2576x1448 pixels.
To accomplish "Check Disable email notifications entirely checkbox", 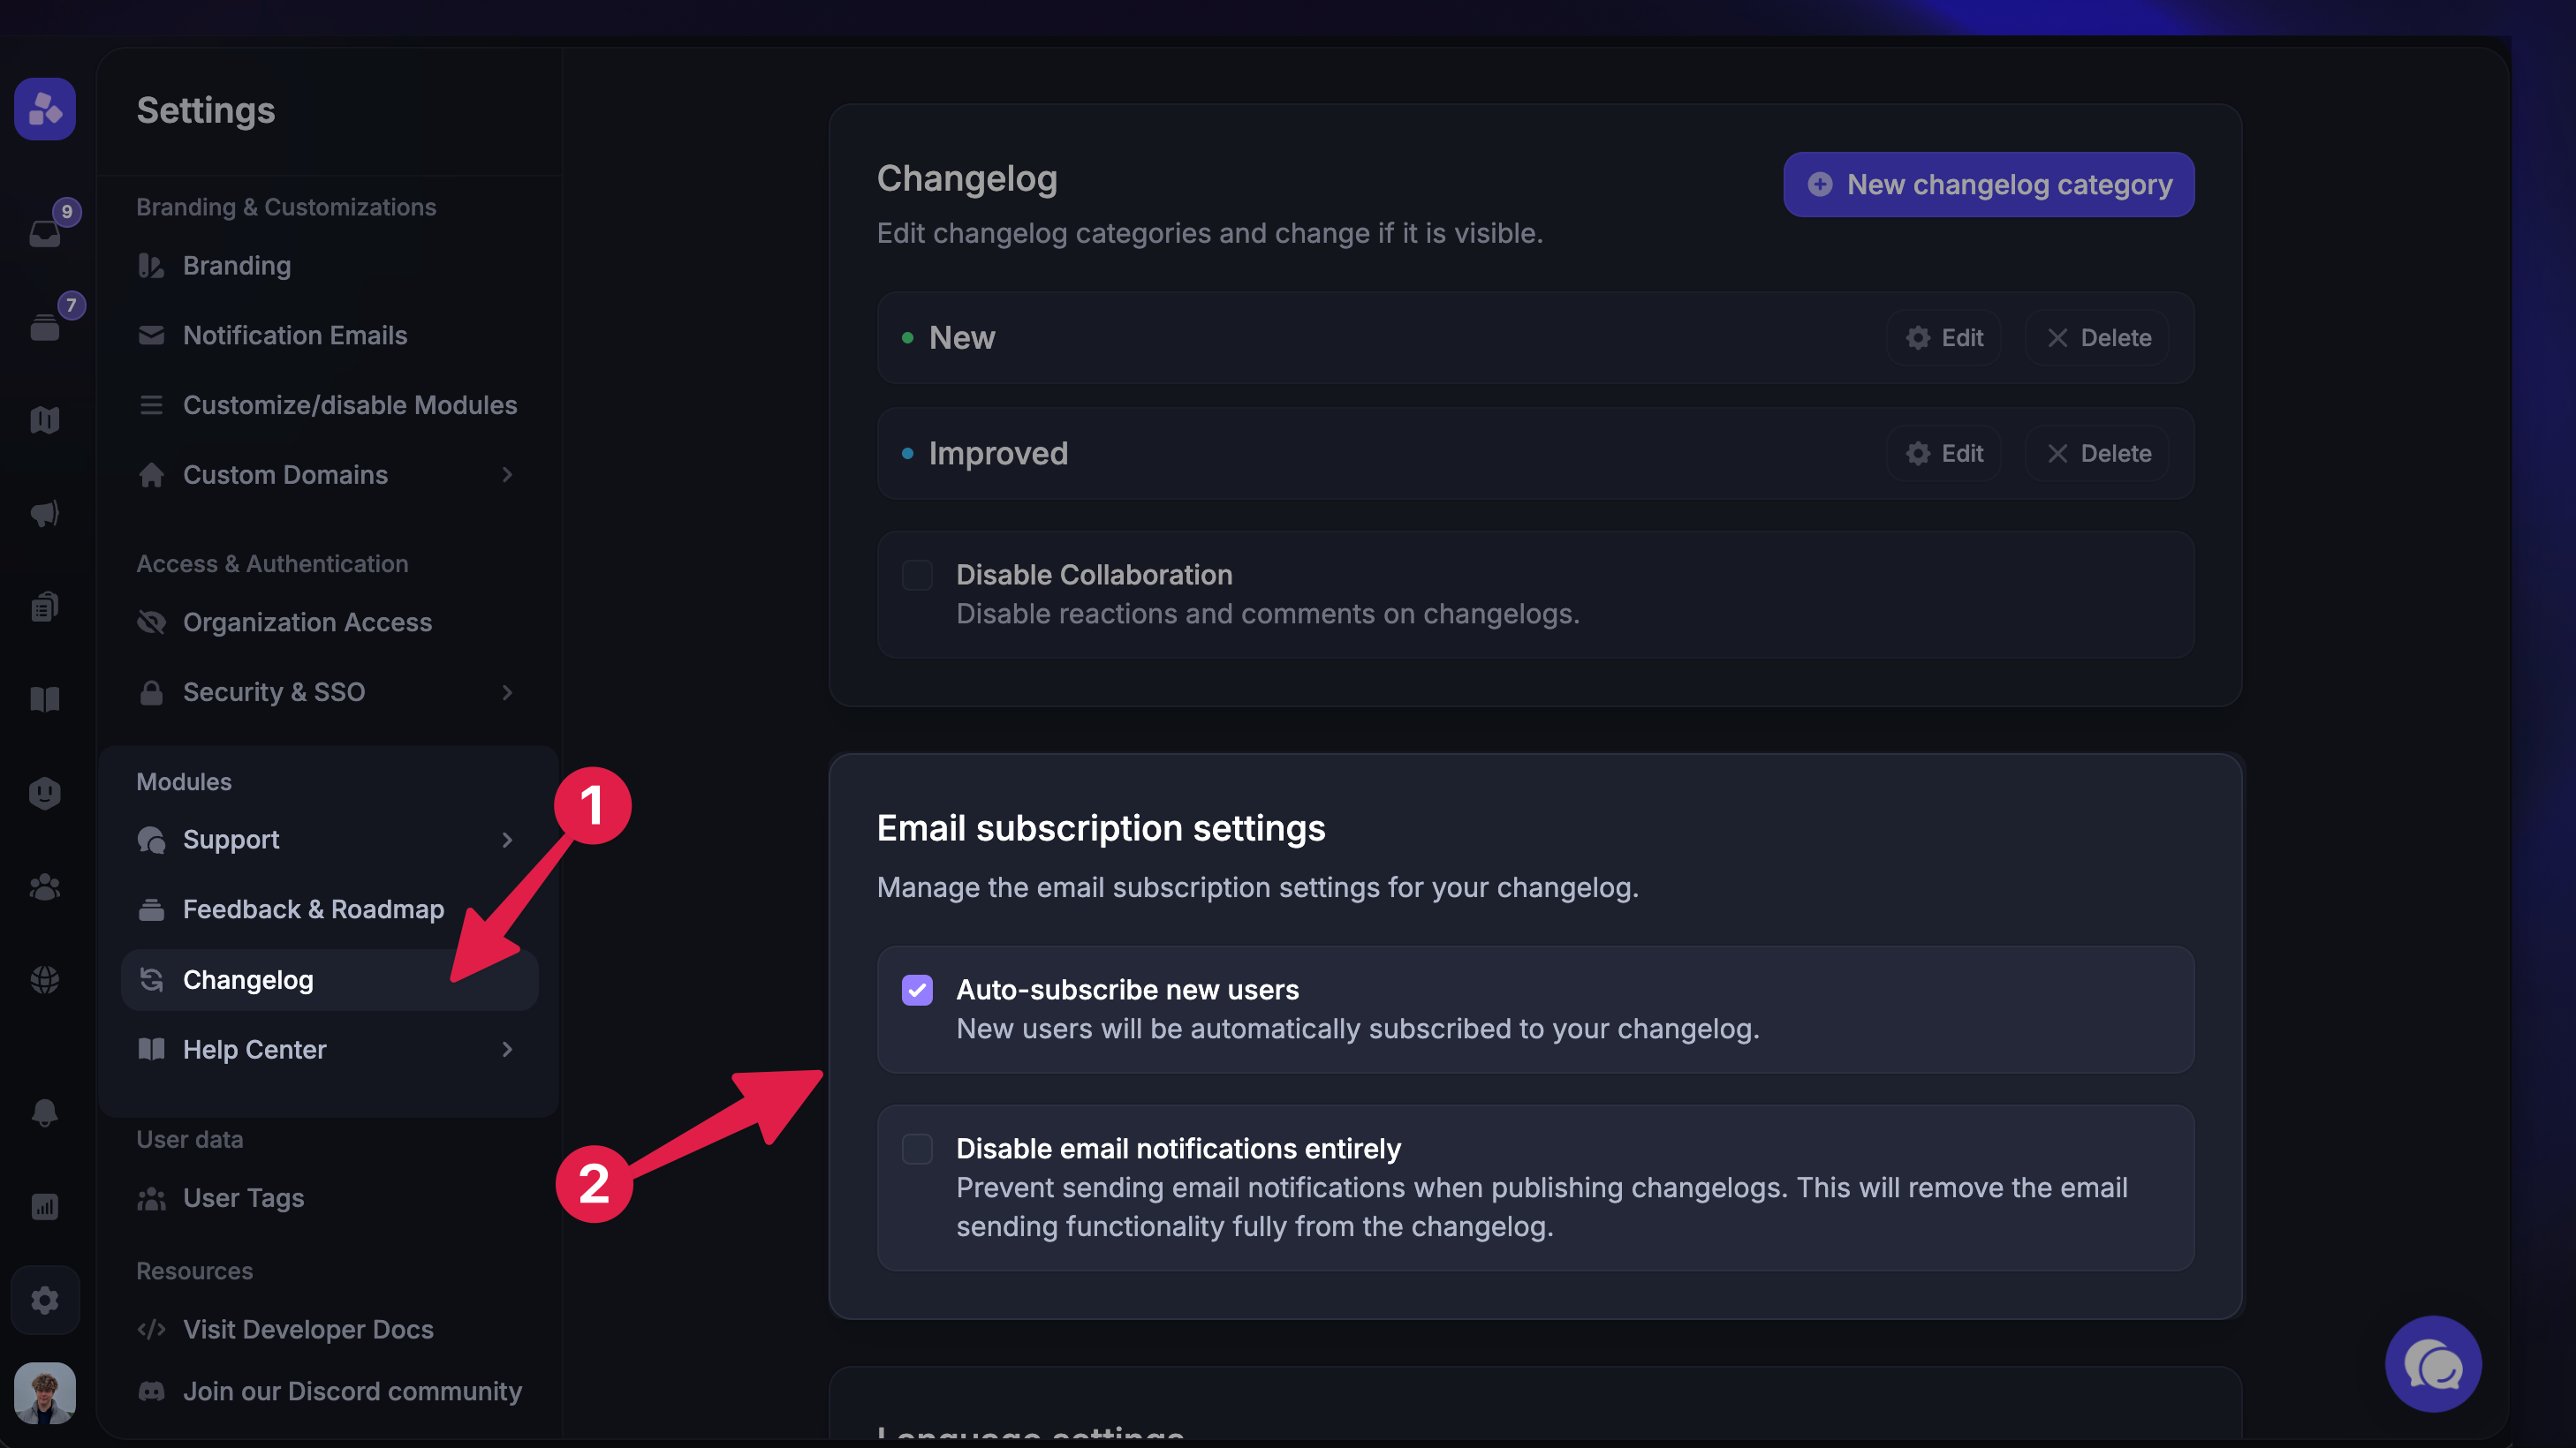I will coord(917,1150).
